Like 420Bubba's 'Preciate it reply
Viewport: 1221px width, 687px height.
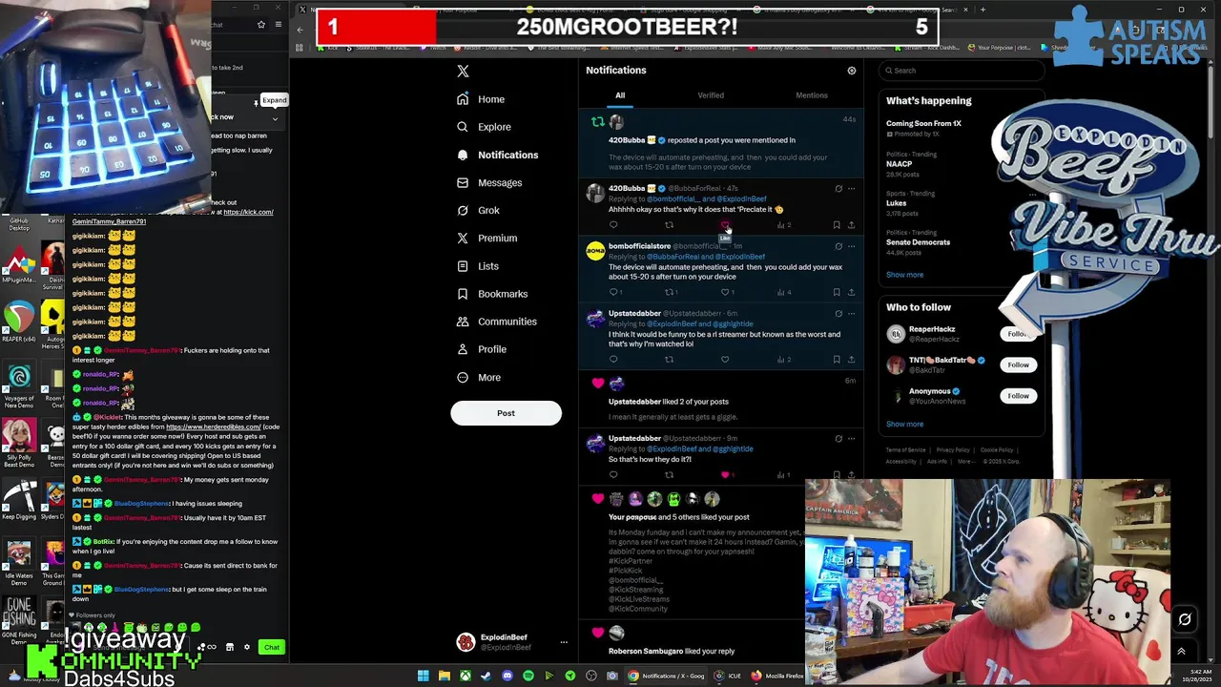[x=725, y=225]
